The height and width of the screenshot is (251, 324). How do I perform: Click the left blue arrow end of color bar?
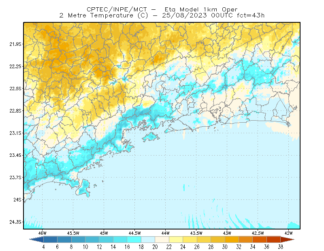(x=37, y=240)
